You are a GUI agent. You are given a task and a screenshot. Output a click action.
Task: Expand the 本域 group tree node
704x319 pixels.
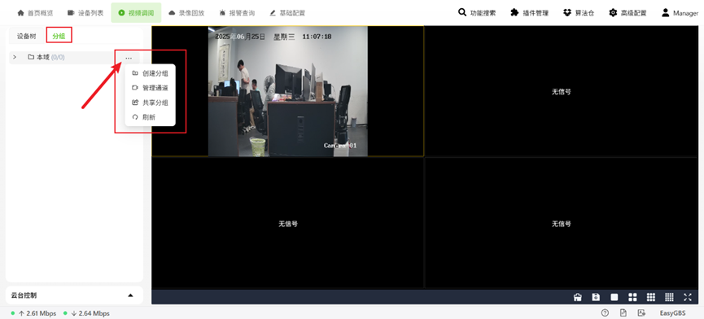tap(15, 58)
